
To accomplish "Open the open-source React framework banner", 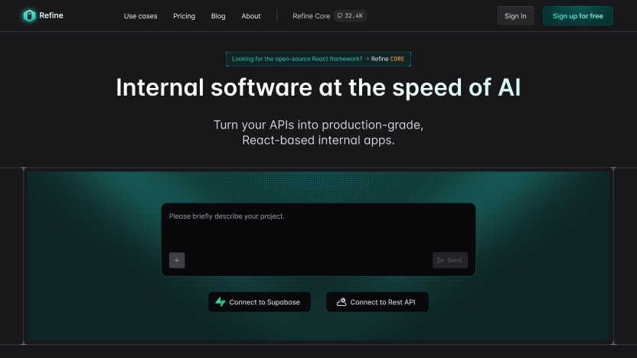I will click(x=318, y=59).
